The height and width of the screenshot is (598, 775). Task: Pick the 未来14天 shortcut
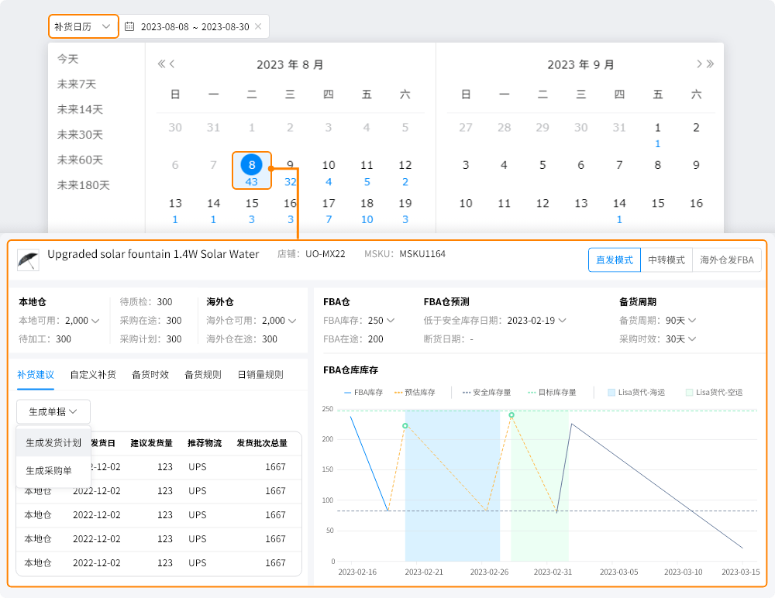pyautogui.click(x=80, y=109)
